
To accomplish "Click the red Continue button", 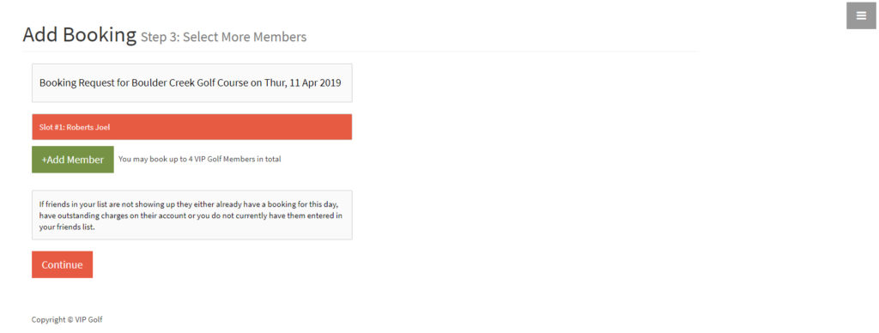I will [x=62, y=264].
